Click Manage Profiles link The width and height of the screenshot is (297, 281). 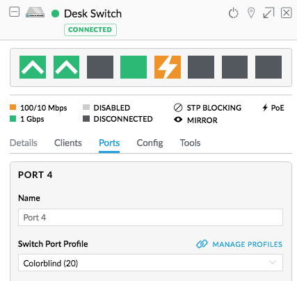(239, 244)
